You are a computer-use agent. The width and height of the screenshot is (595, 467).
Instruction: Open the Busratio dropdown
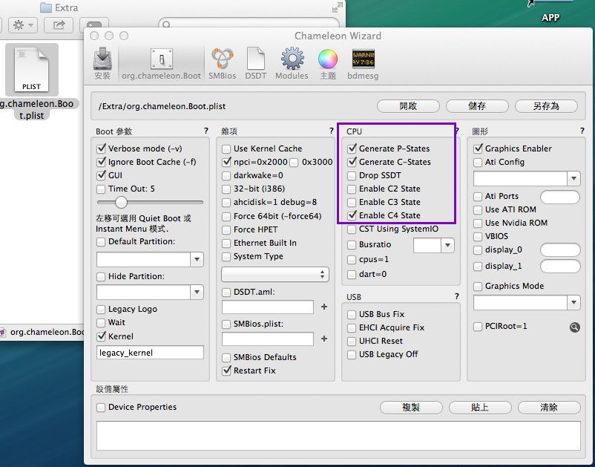447,245
